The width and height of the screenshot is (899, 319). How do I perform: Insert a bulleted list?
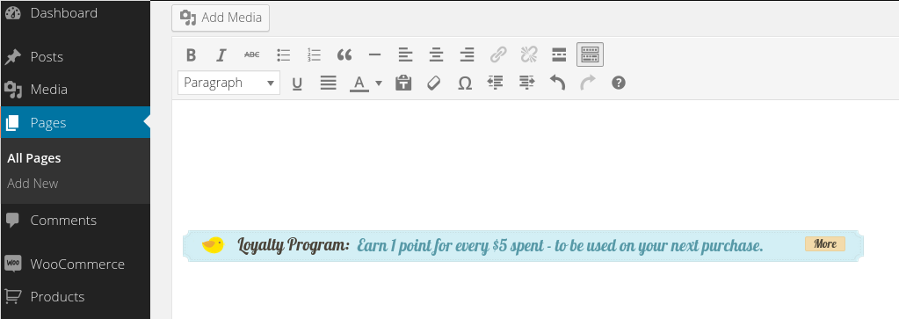283,55
